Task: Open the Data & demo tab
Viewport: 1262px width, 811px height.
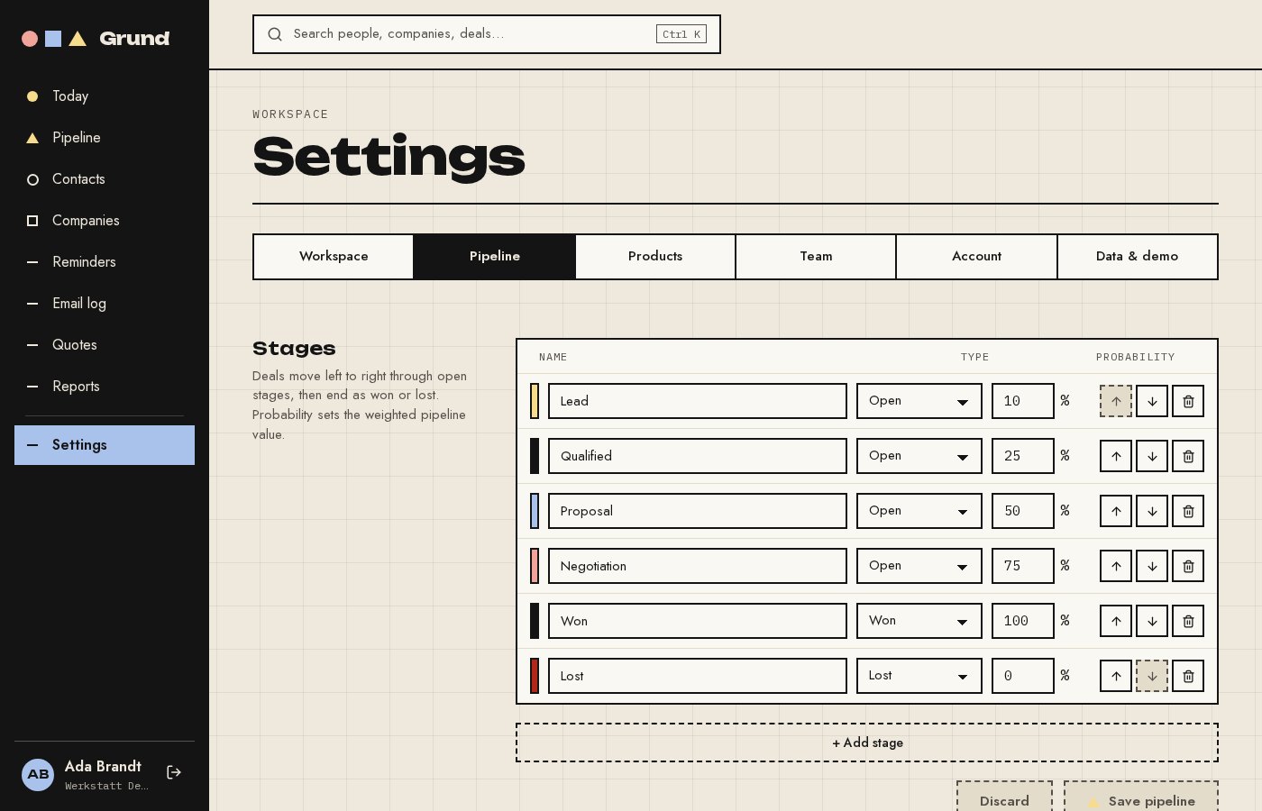Action: (1138, 257)
